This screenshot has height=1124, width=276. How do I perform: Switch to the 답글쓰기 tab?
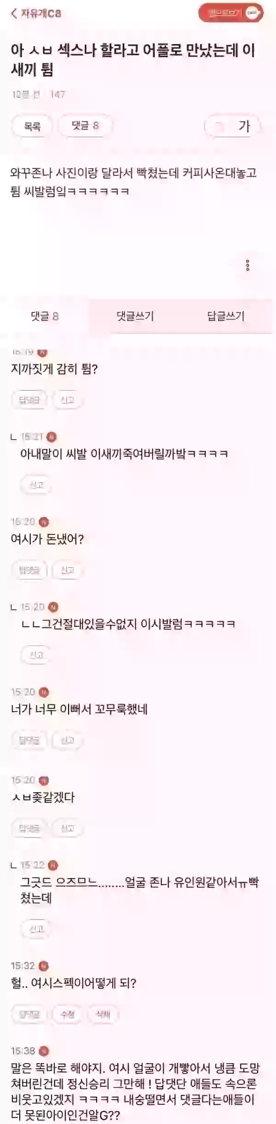click(x=226, y=316)
